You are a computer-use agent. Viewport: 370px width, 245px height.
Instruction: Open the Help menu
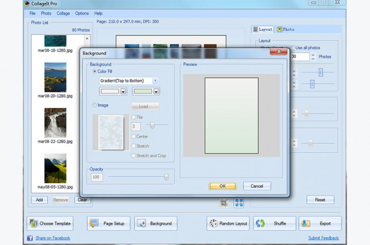coord(98,13)
